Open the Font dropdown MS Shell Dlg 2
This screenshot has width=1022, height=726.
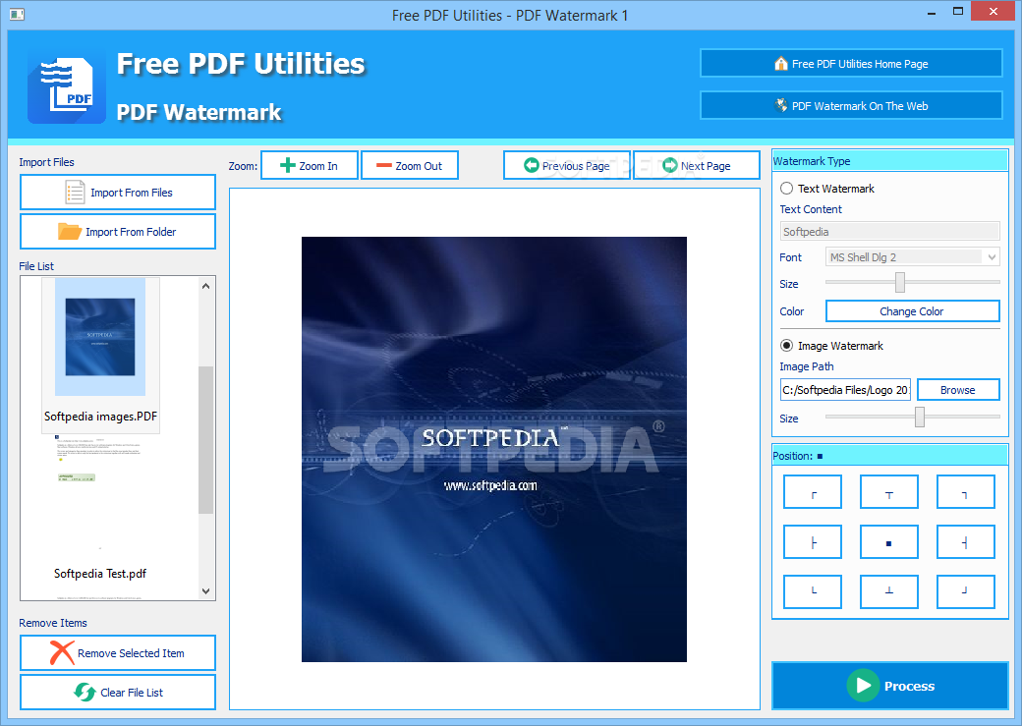pyautogui.click(x=913, y=257)
